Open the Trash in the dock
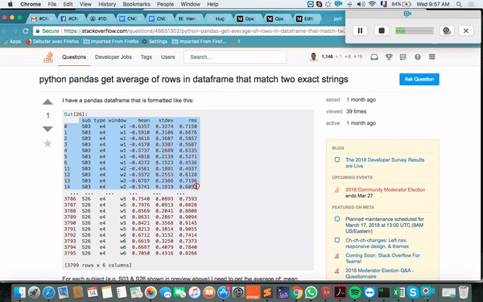 pos(464,292)
